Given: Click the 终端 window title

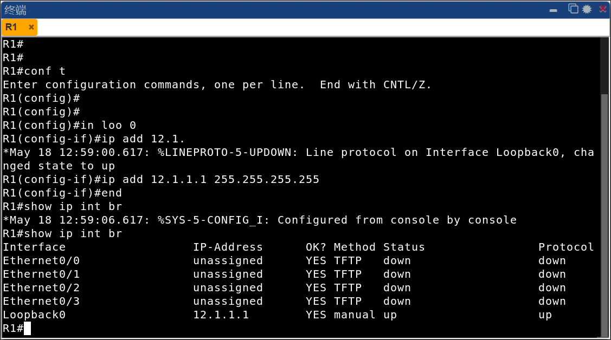Looking at the screenshot, I should point(16,10).
